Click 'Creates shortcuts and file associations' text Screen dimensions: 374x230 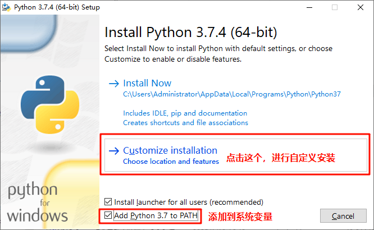(185, 123)
